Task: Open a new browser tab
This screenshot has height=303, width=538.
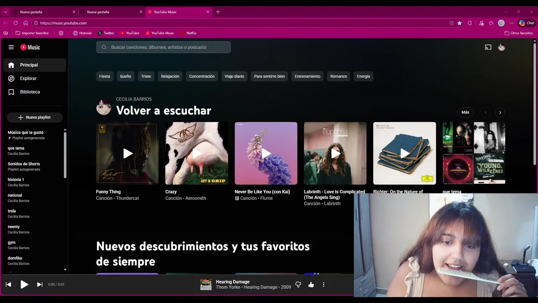Action: (218, 12)
